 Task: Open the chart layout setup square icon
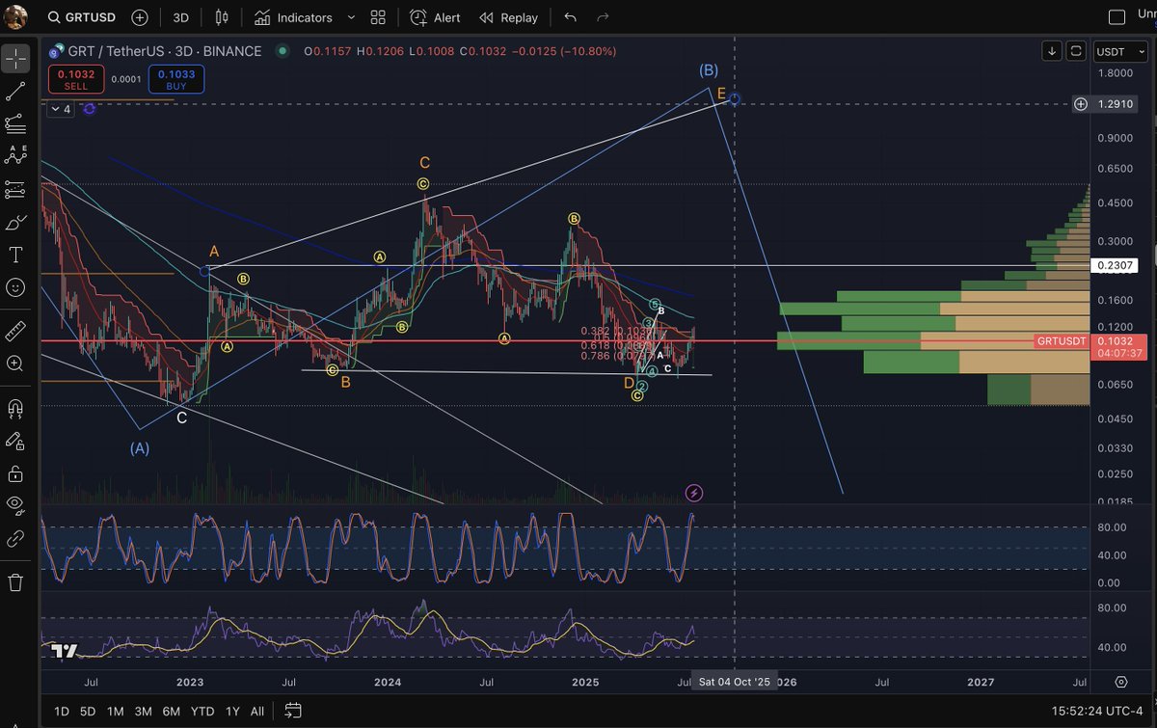[x=1117, y=17]
